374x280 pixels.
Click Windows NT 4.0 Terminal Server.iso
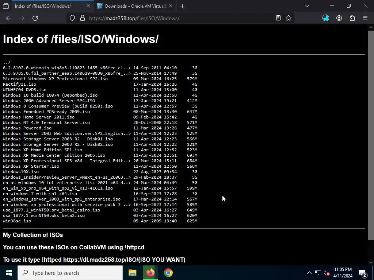tap(46, 122)
